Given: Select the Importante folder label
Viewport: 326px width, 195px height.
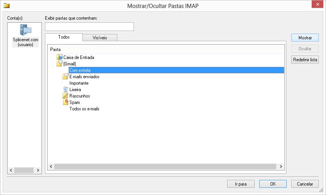Looking at the screenshot, I should click(x=79, y=83).
